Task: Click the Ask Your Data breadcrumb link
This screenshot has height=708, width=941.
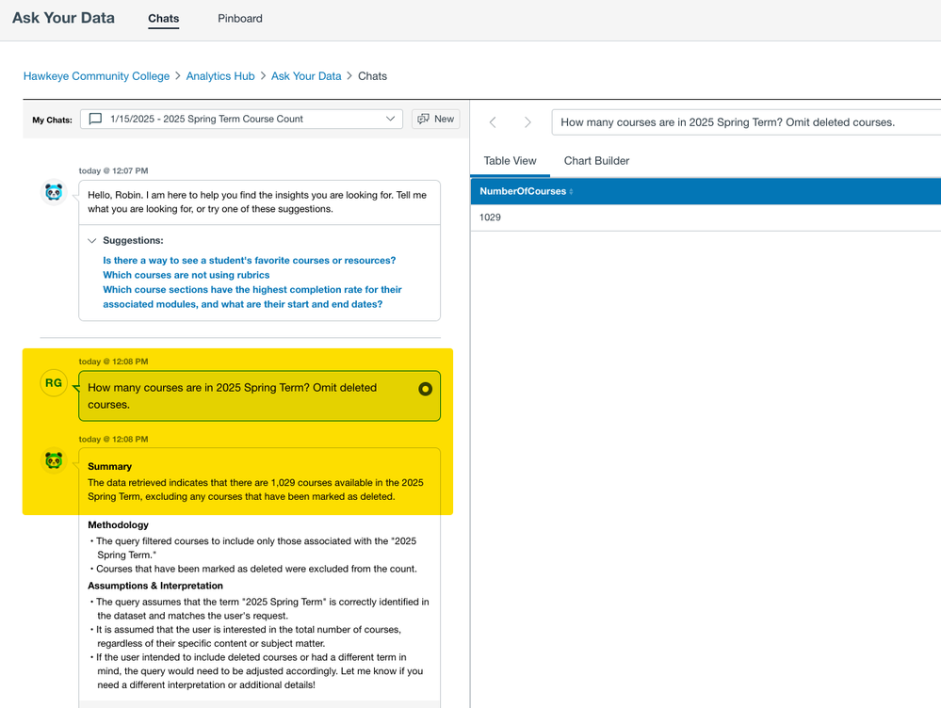Action: point(306,76)
